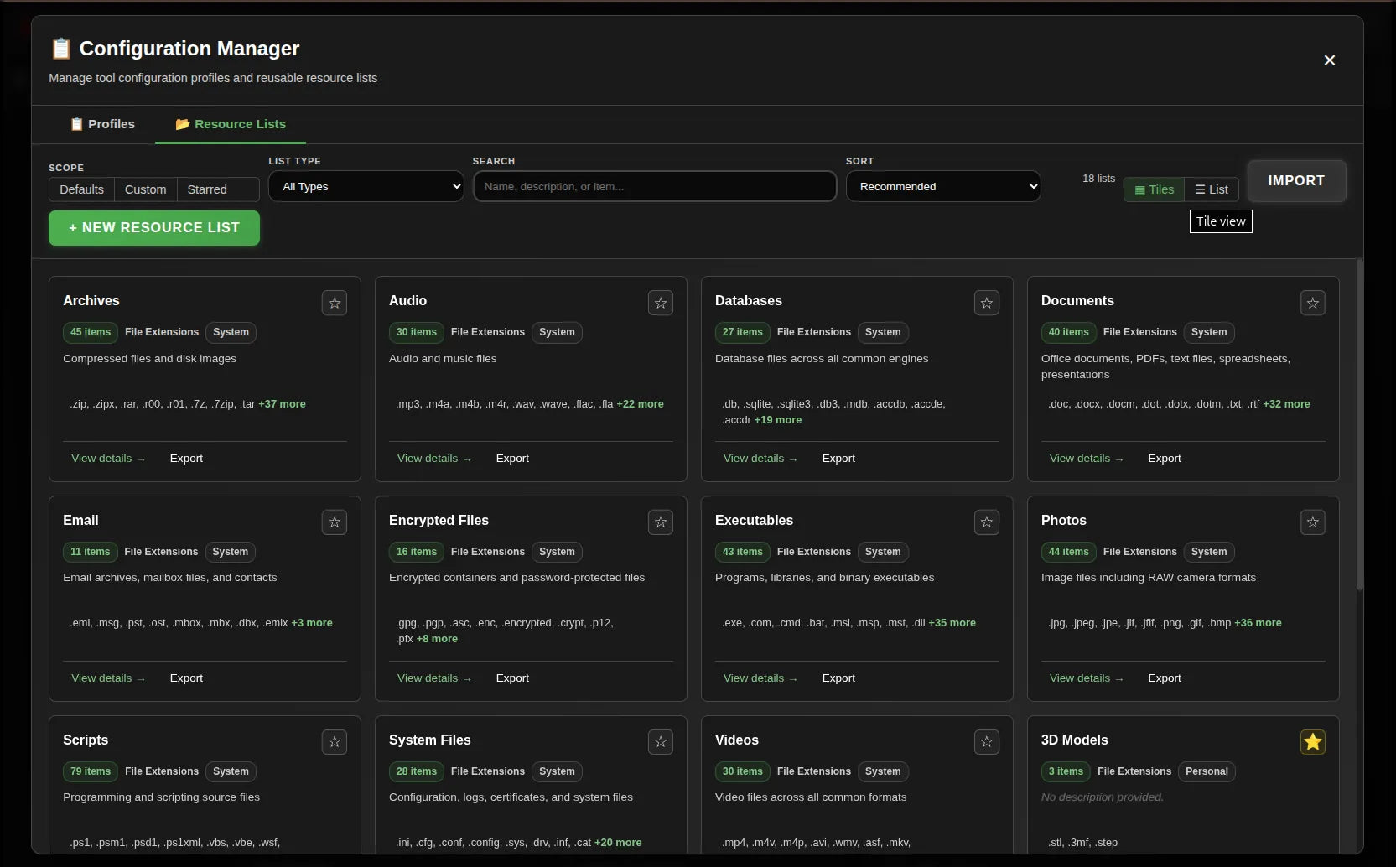Click the '45 items' badge on Archives
Viewport: 1396px width, 867px height.
point(91,332)
